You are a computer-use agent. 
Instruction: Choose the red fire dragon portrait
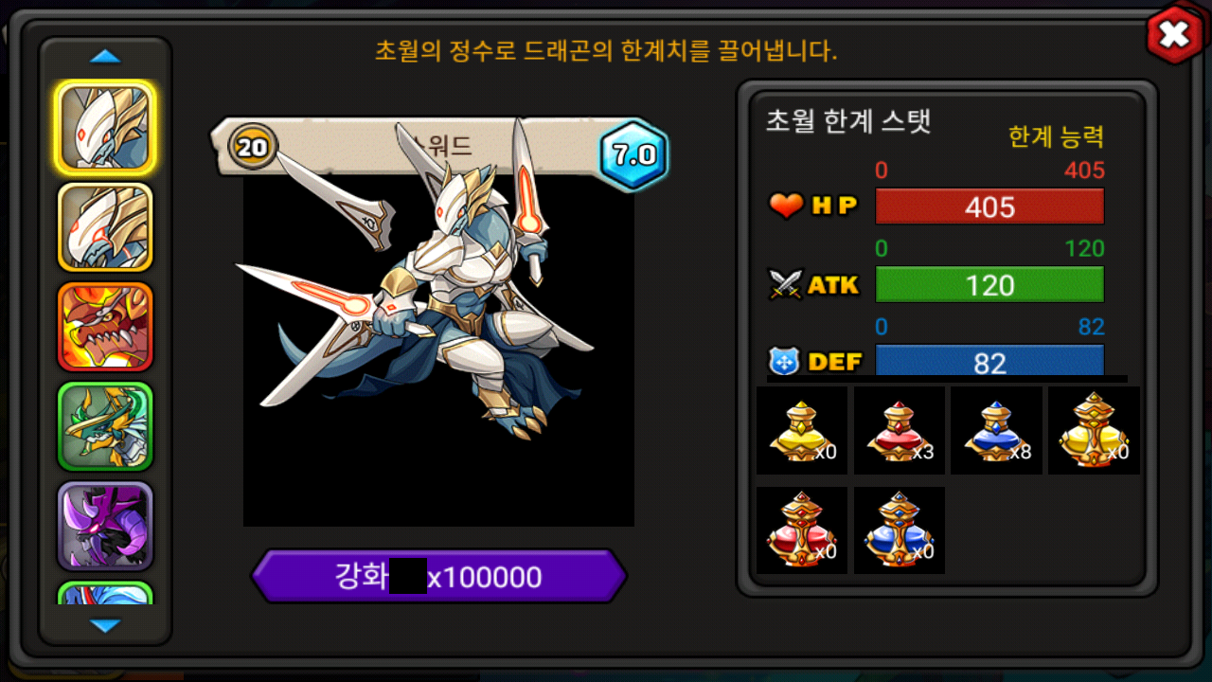click(105, 327)
